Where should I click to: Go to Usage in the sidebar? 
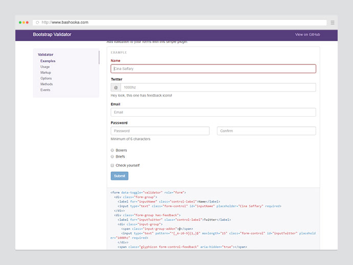click(45, 67)
